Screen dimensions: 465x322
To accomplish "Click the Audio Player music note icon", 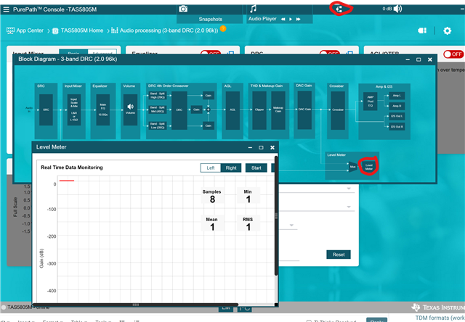I will (253, 9).
